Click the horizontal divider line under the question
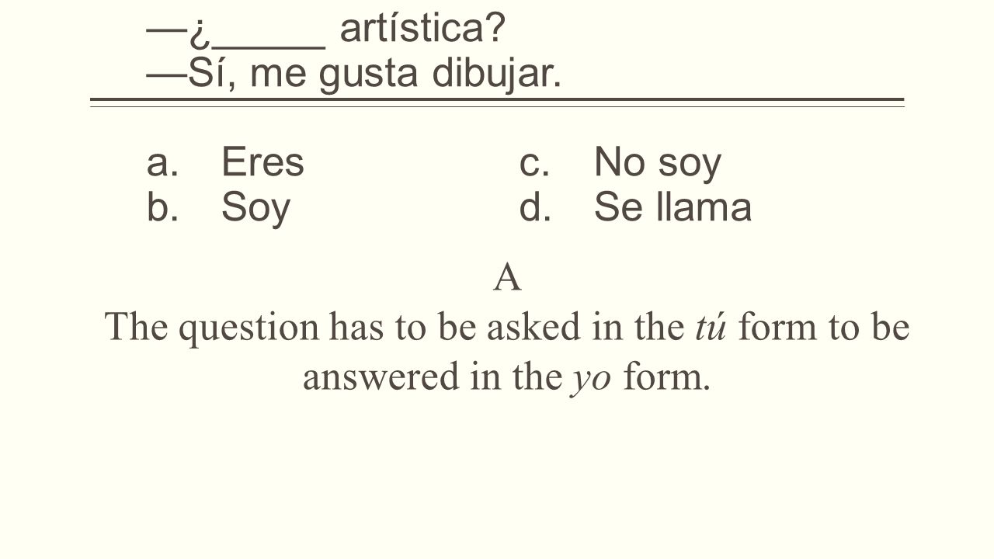This screenshot has width=994, height=559. coord(497,102)
